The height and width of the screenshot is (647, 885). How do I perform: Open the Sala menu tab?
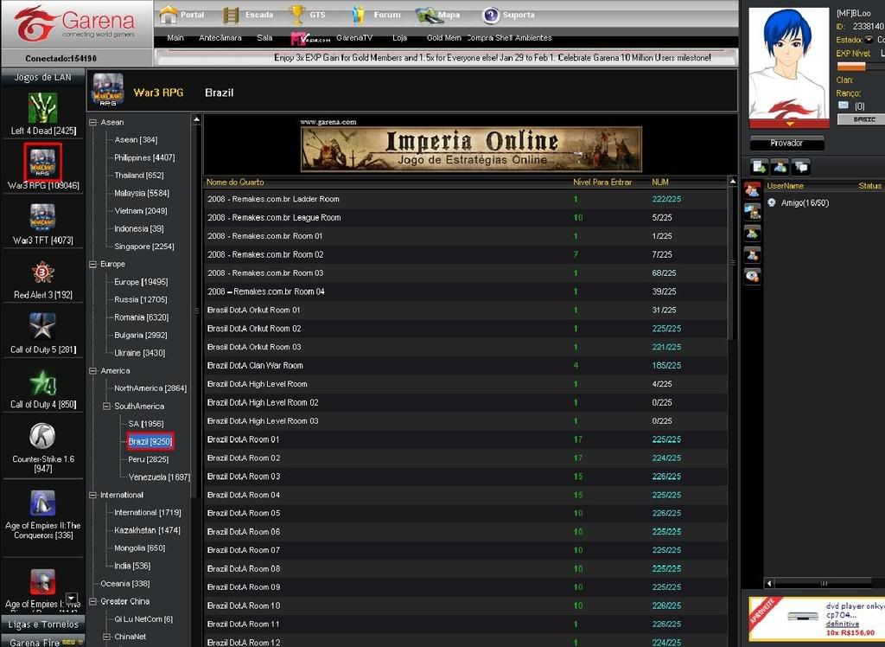pyautogui.click(x=264, y=38)
